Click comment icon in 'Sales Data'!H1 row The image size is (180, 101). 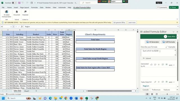163,82
